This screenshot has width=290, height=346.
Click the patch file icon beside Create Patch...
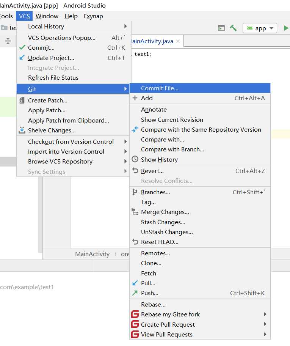coord(22,101)
